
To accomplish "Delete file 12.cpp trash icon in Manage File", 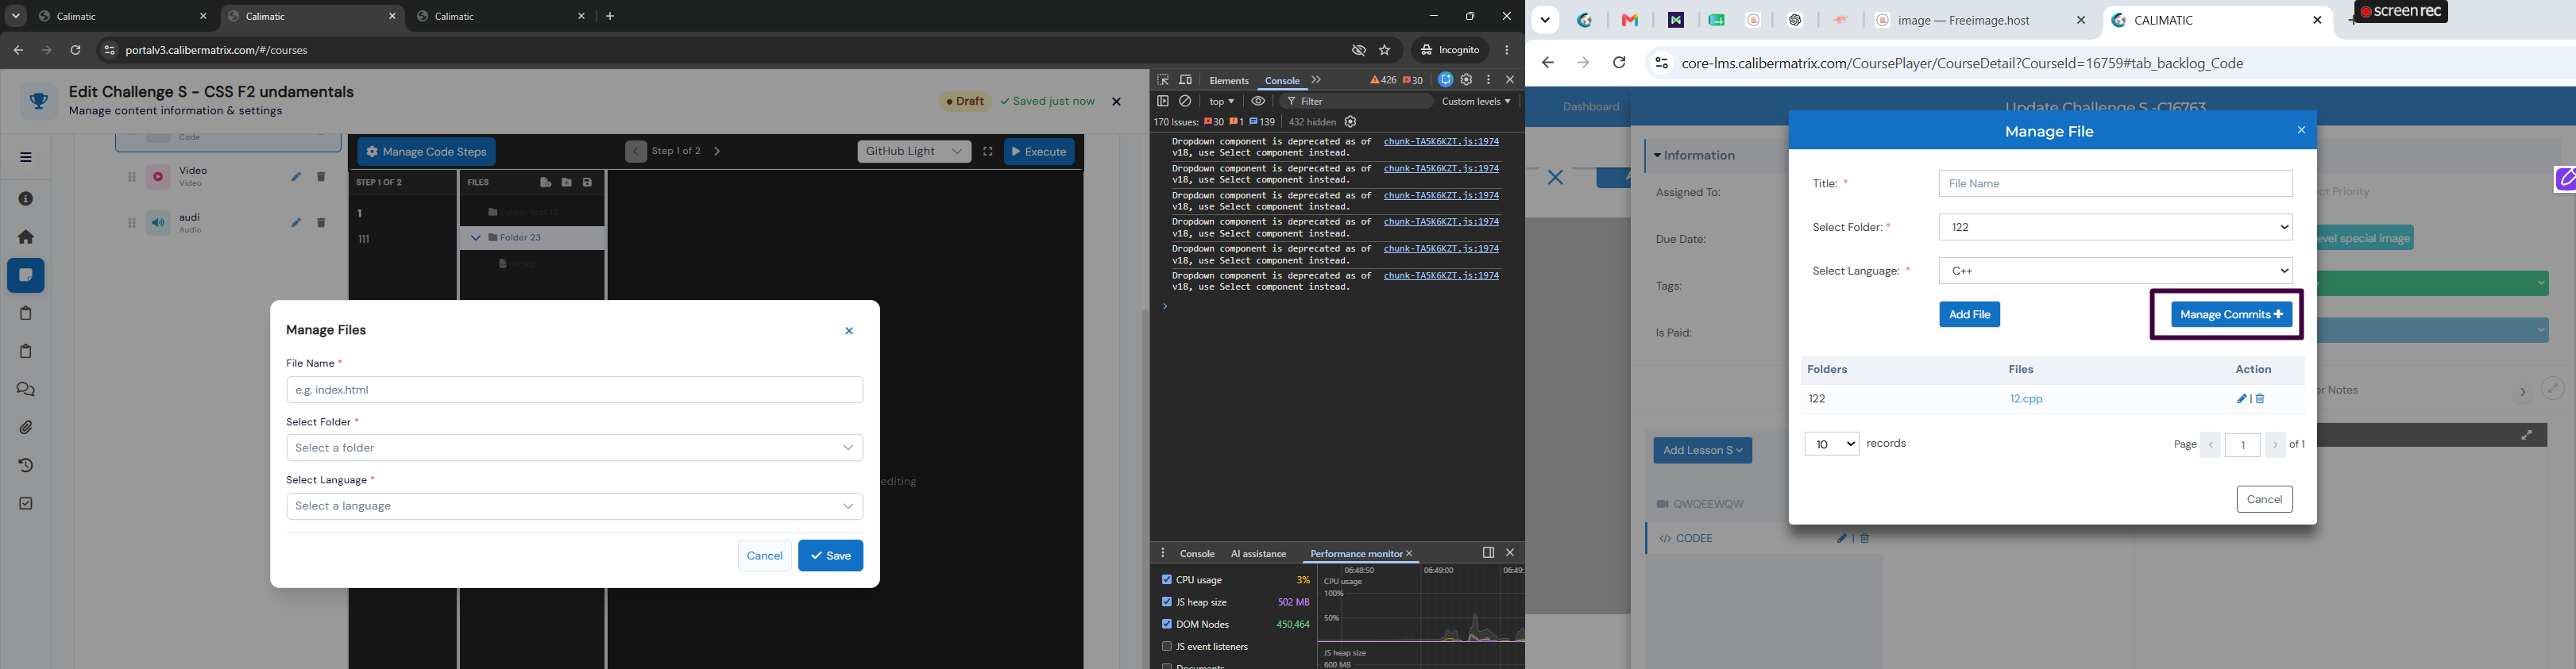I will pos(2260,399).
